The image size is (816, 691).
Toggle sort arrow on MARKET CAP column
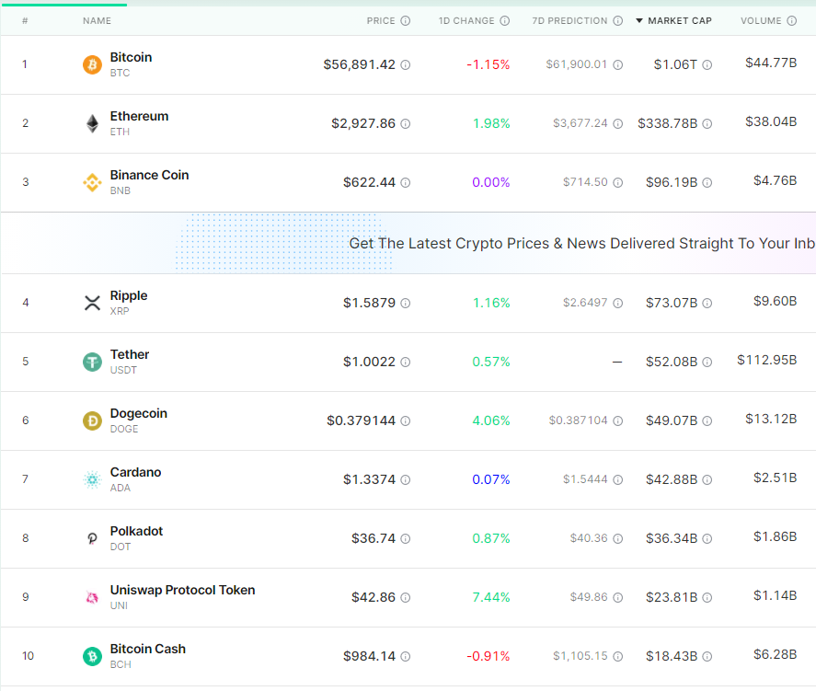(639, 21)
